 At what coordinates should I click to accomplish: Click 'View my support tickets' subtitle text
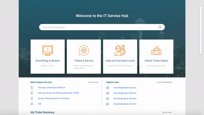click(x=156, y=66)
